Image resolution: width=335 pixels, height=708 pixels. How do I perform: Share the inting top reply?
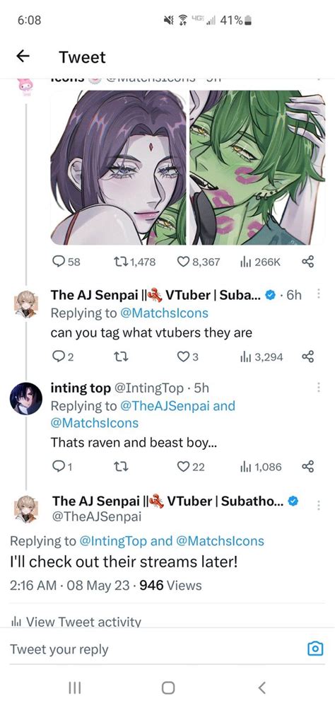tap(307, 467)
